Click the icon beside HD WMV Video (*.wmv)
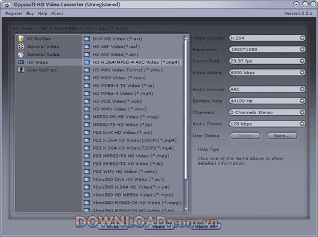The height and width of the screenshot is (237, 318). (87, 109)
